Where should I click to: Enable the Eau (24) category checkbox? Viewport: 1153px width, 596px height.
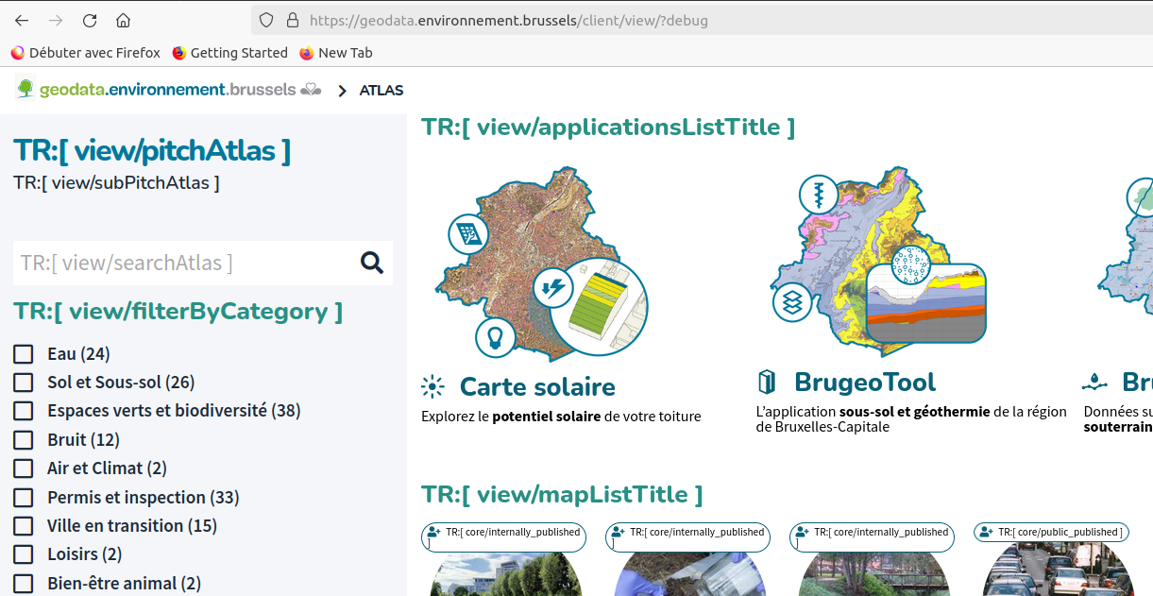24,354
